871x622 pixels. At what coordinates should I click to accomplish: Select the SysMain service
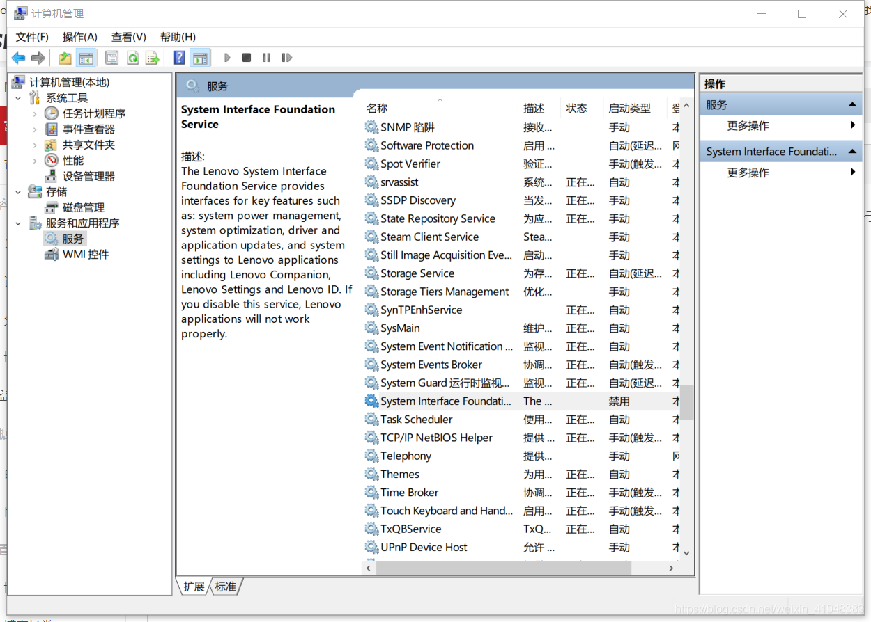pos(522,328)
